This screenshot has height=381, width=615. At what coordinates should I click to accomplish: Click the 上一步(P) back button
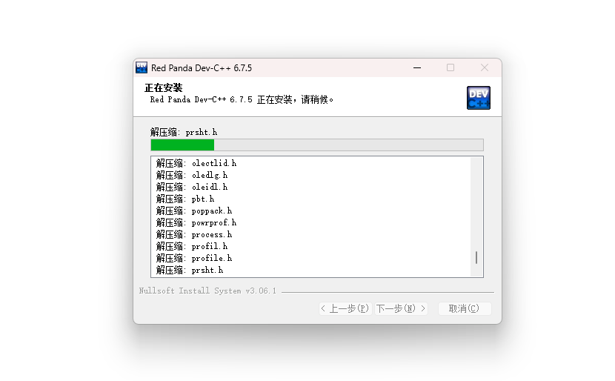(345, 308)
